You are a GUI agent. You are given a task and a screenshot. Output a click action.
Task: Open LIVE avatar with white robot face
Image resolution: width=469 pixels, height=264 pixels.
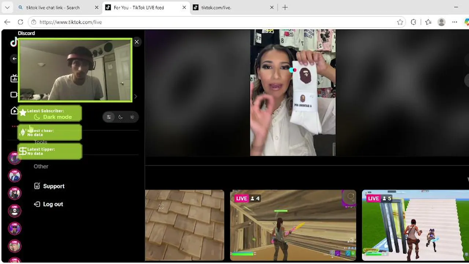coord(15,211)
